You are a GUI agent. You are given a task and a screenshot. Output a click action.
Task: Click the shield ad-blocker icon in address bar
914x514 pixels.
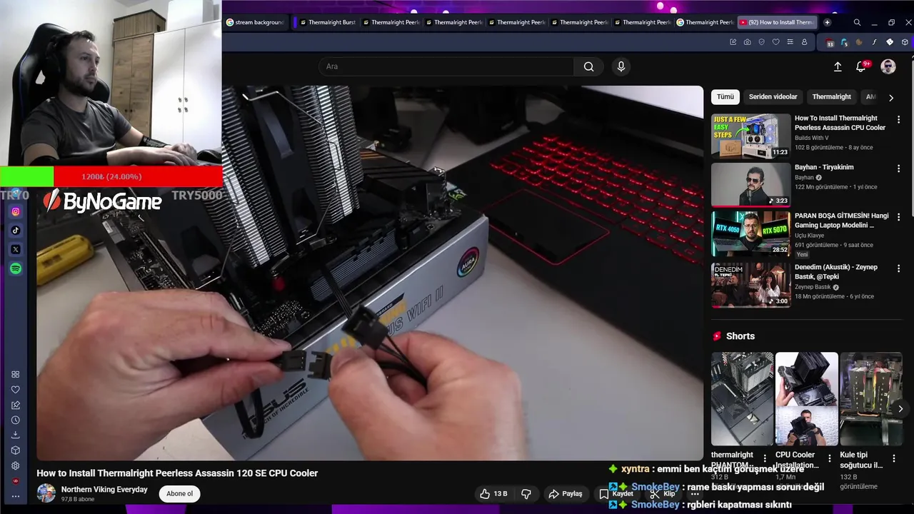[761, 42]
